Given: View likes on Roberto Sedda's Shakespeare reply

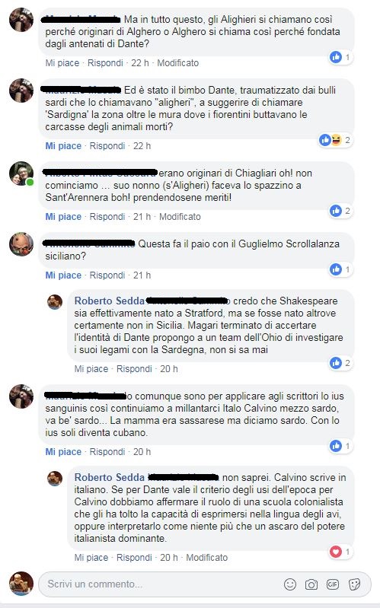Looking at the screenshot, I should [340, 363].
